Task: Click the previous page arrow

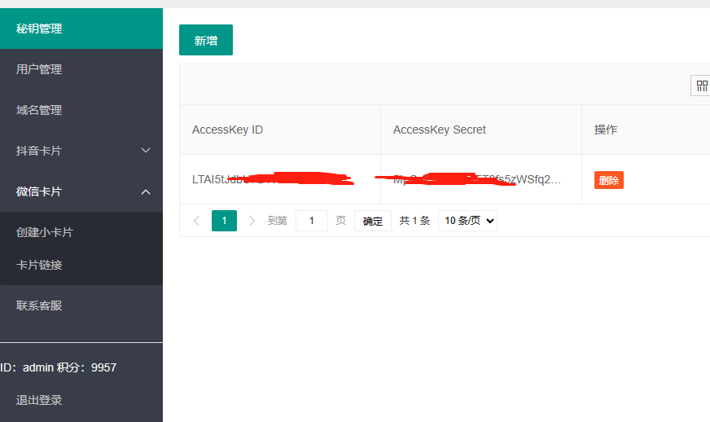Action: pyautogui.click(x=196, y=221)
